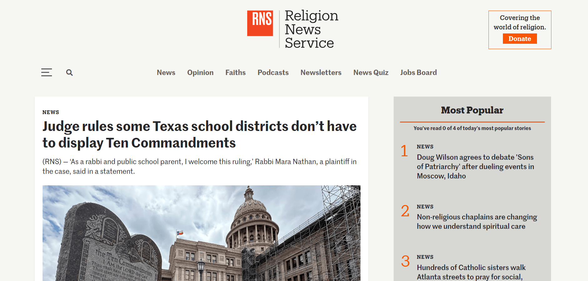Screen dimensions: 588x281
Task: Open the hamburger menu icon
Action: [46, 73]
